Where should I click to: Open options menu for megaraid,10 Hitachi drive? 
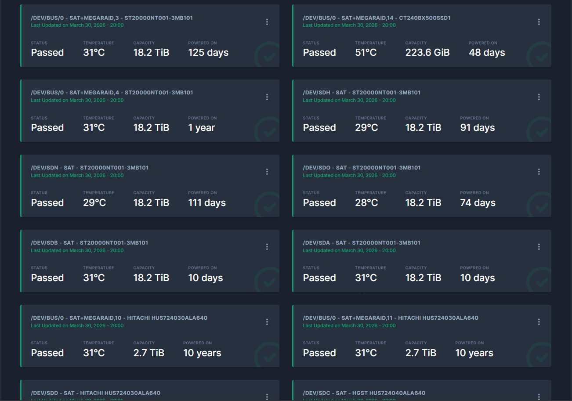pos(267,322)
